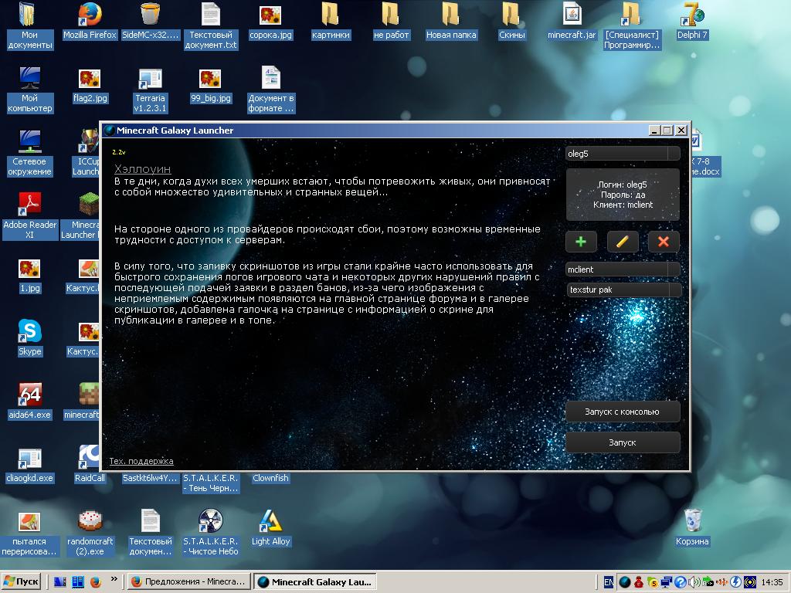
Task: Open the Тех. поддержка link
Action: pos(141,461)
